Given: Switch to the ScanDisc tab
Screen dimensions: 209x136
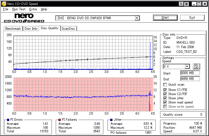Looking at the screenshot, I should point(68,29).
